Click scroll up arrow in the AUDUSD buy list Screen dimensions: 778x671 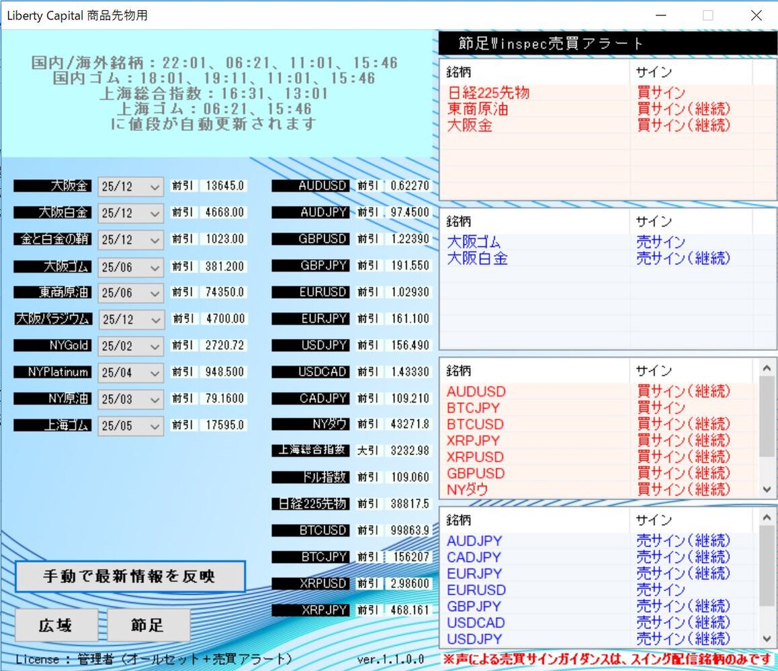[767, 368]
